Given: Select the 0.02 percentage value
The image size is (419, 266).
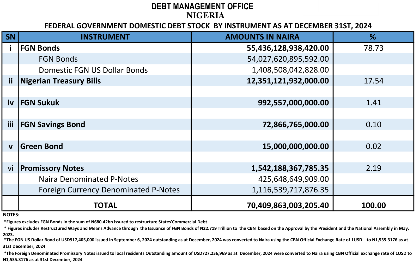Looking at the screenshot, I should point(374,146).
